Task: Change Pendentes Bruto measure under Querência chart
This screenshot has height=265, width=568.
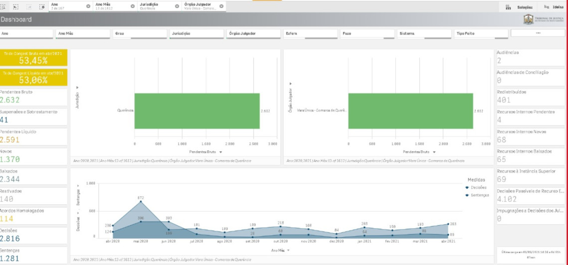Action: click(x=205, y=152)
